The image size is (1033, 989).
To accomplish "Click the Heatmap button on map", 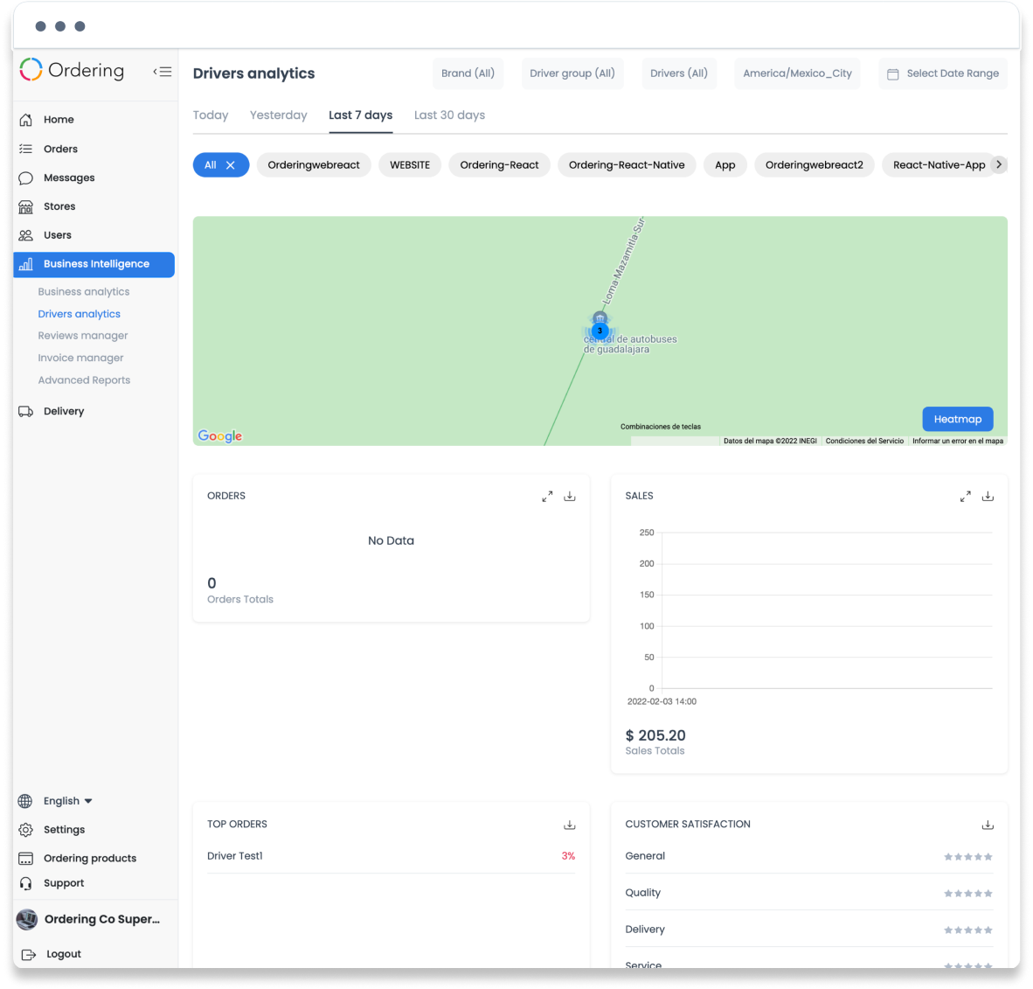I will (x=957, y=420).
